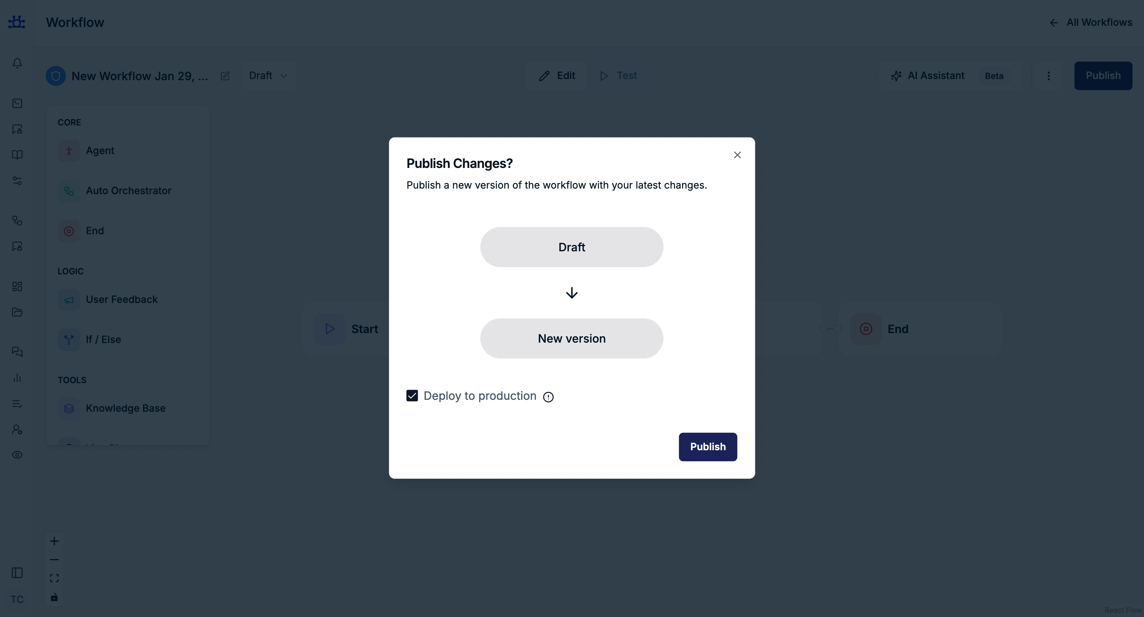Toggle the canvas lock control

(54, 597)
